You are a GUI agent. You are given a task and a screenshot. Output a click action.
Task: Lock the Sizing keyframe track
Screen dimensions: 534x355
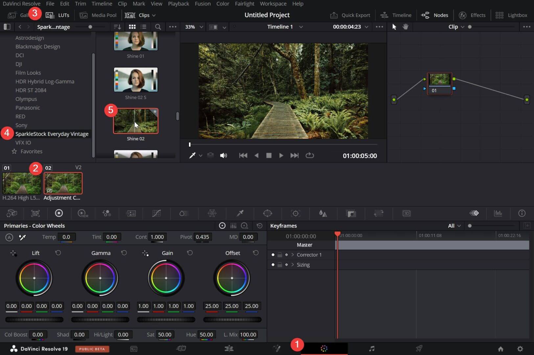(x=280, y=265)
